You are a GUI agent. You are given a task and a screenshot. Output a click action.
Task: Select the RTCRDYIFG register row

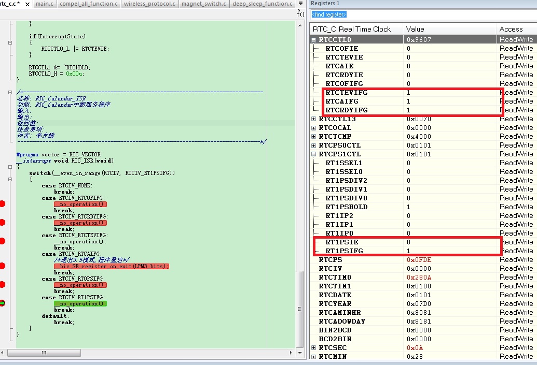point(423,110)
